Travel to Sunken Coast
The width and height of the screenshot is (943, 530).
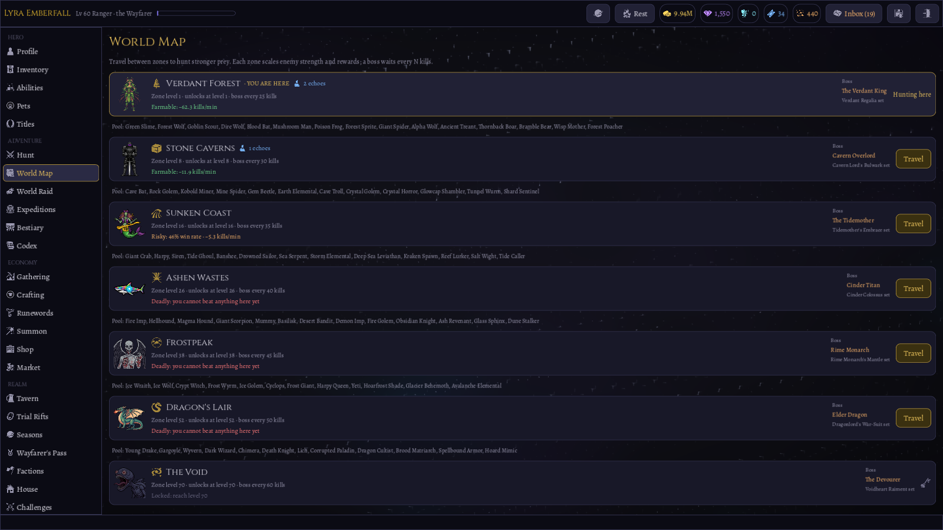(914, 224)
